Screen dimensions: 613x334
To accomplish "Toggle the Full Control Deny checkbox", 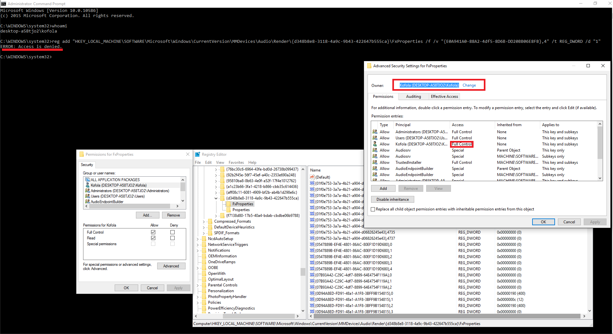I will [173, 232].
